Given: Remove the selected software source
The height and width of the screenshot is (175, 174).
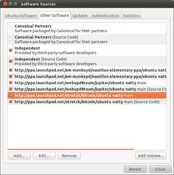Looking at the screenshot, I should pos(69,156).
